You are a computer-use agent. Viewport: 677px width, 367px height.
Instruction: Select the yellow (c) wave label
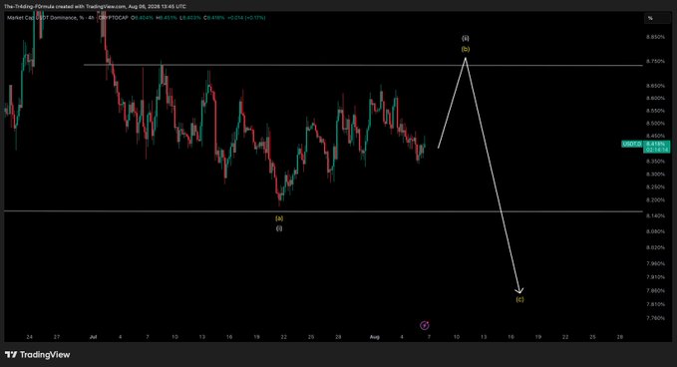(x=519, y=299)
